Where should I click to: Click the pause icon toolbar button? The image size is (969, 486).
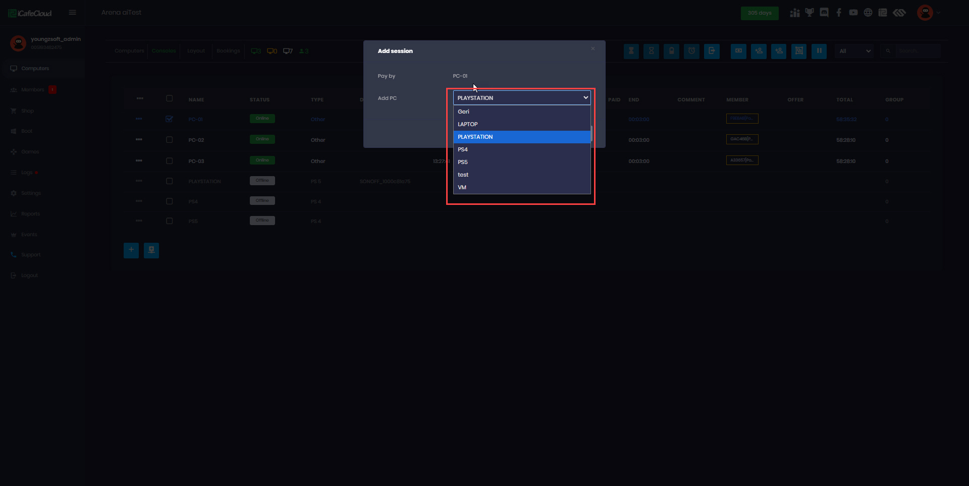click(819, 51)
